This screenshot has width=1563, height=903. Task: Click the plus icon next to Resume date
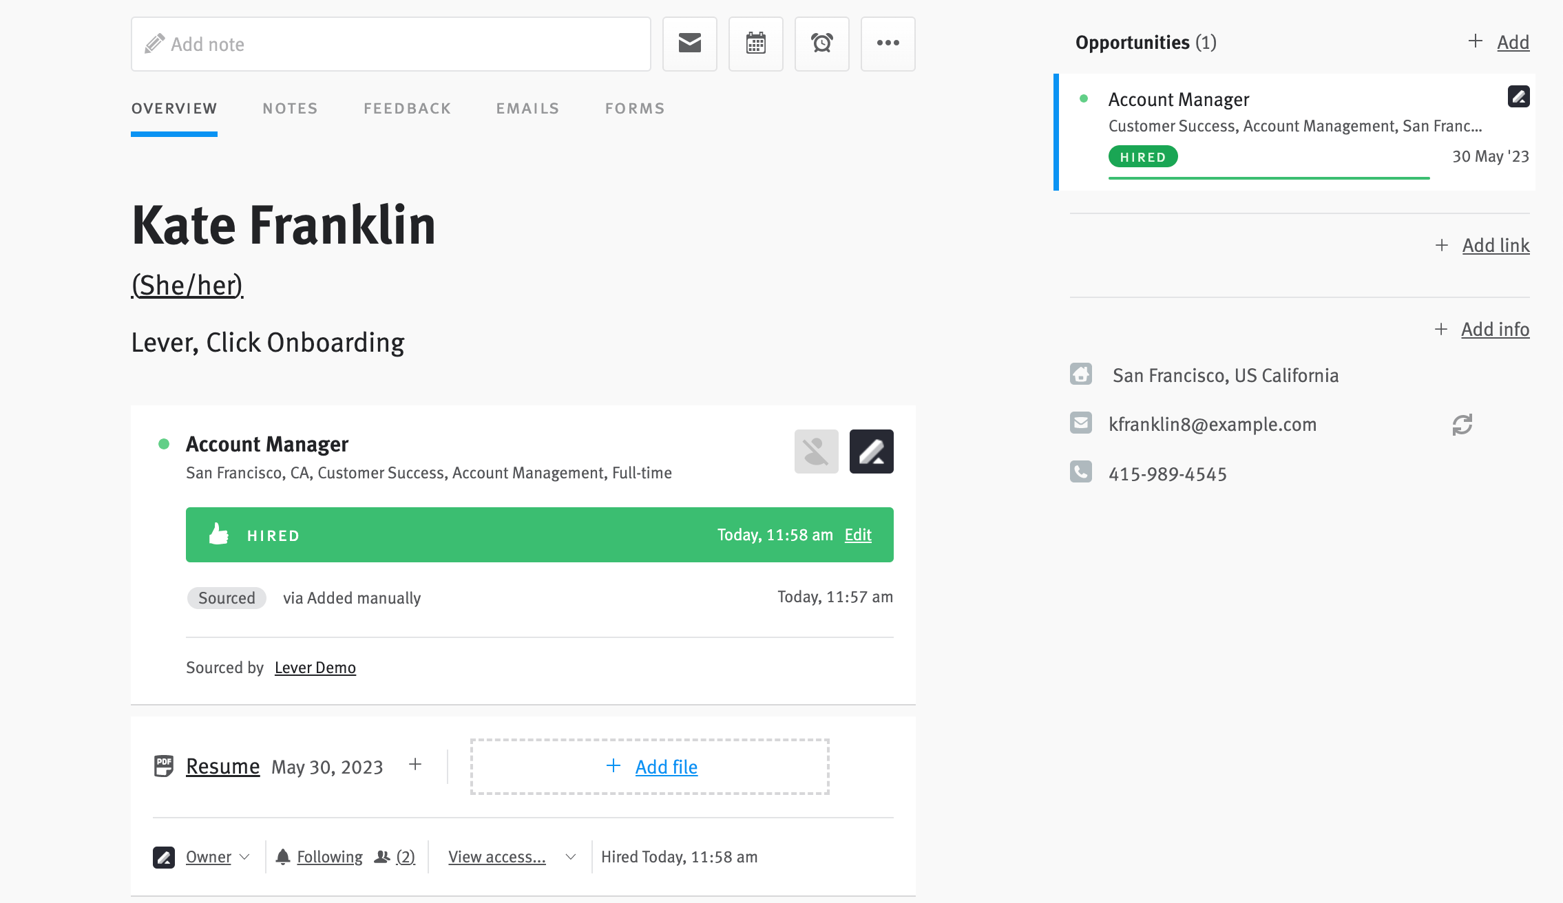[415, 765]
